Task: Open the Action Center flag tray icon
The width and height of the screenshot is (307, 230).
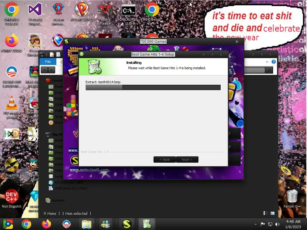Action: click(263, 224)
